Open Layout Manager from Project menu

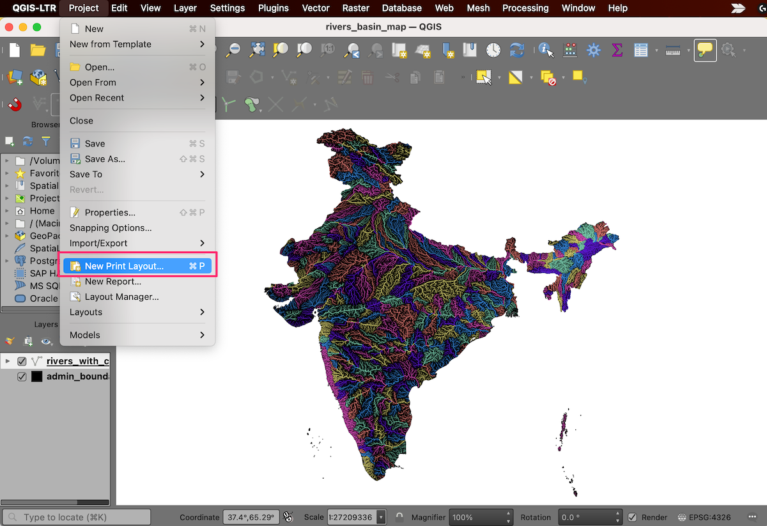coord(121,297)
